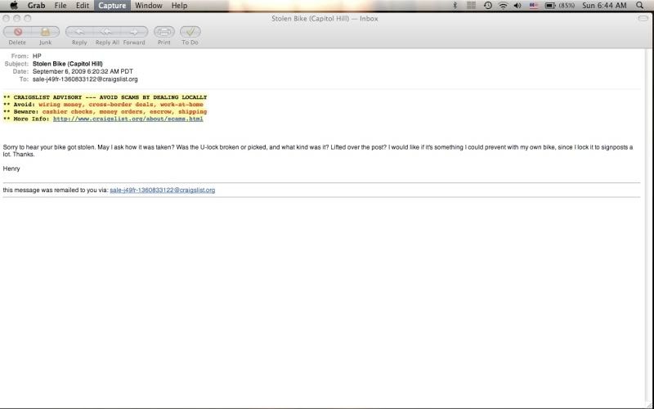Open Spotlight search magnifier
This screenshot has width=654, height=409.
point(639,6)
